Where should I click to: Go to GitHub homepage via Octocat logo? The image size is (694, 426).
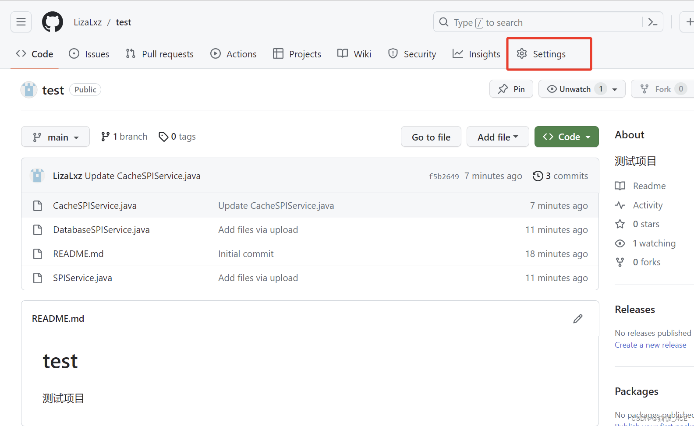53,22
